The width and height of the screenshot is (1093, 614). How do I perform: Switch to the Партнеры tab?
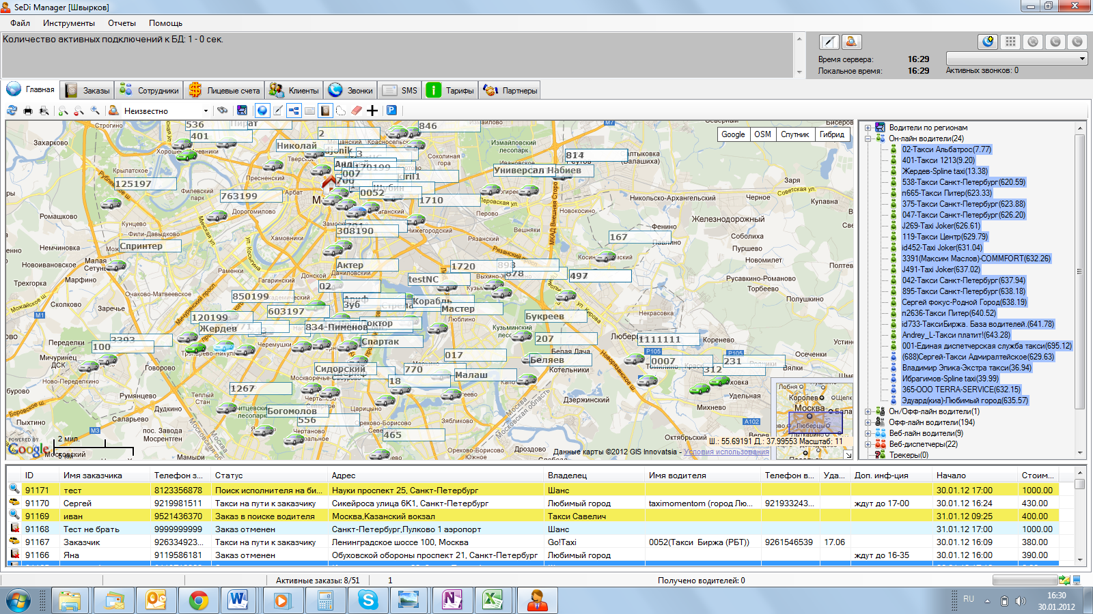tap(510, 90)
